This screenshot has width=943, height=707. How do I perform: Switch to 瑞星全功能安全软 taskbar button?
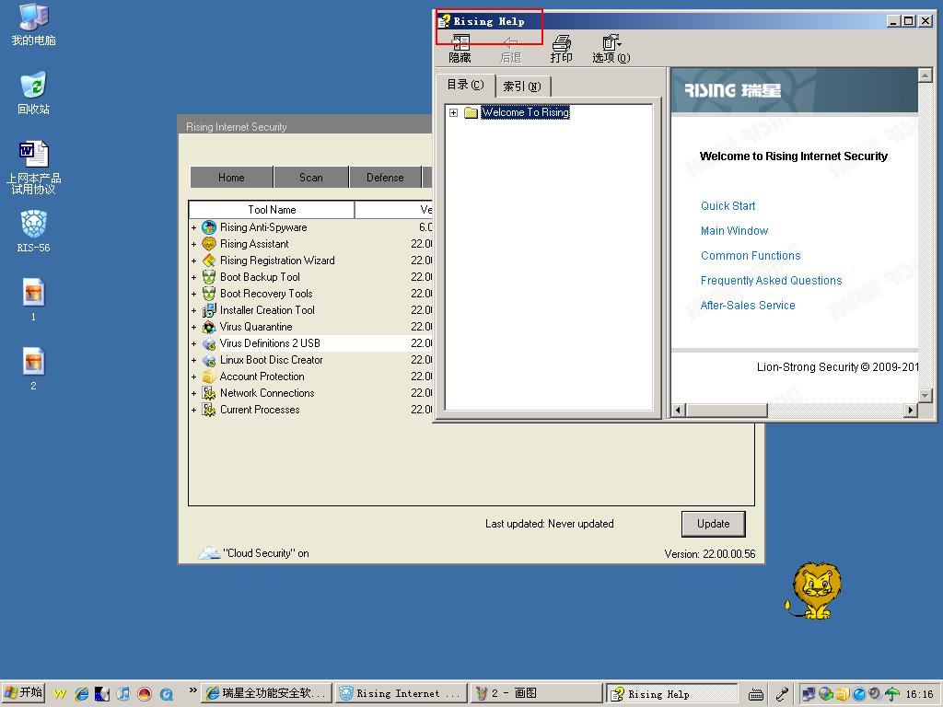(x=267, y=693)
